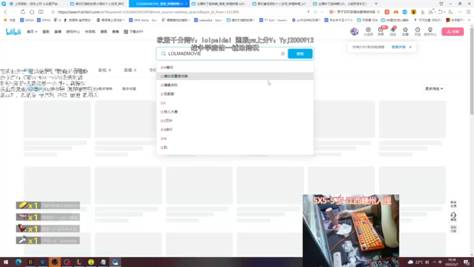
Task: Open the browser download arrow icon
Action: pyautogui.click(x=422, y=12)
